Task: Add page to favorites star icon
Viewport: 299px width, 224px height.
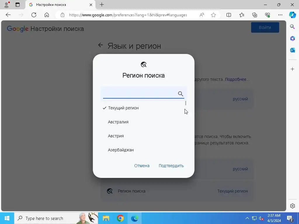Action: tap(213, 15)
